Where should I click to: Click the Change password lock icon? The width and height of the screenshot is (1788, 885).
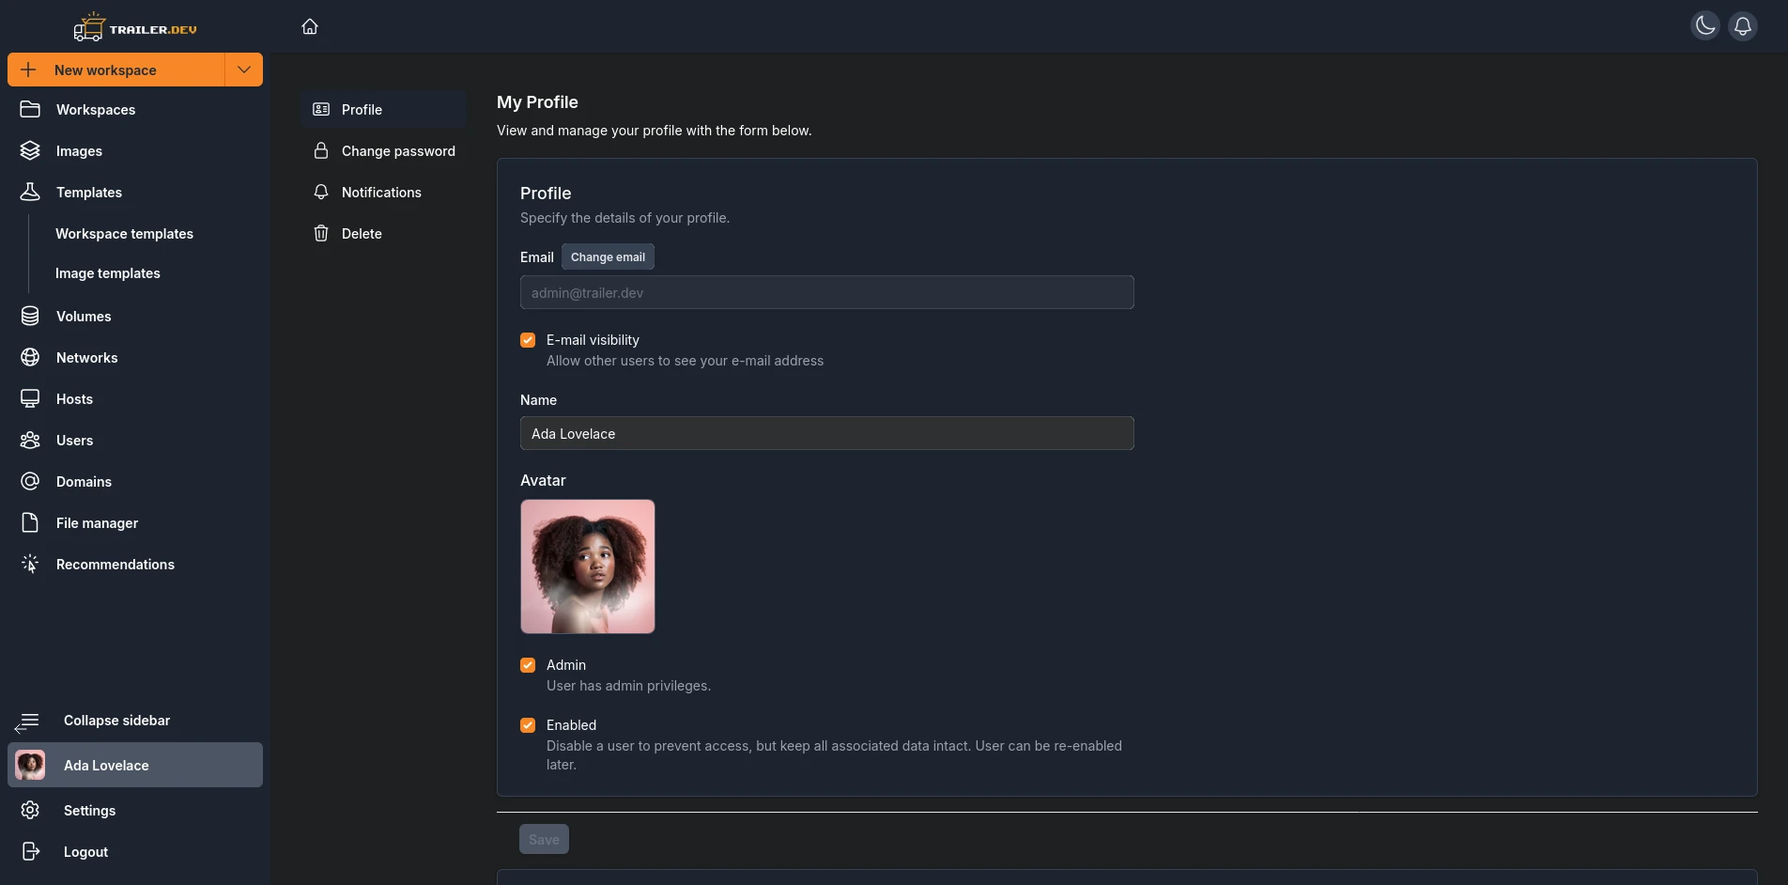tap(321, 150)
